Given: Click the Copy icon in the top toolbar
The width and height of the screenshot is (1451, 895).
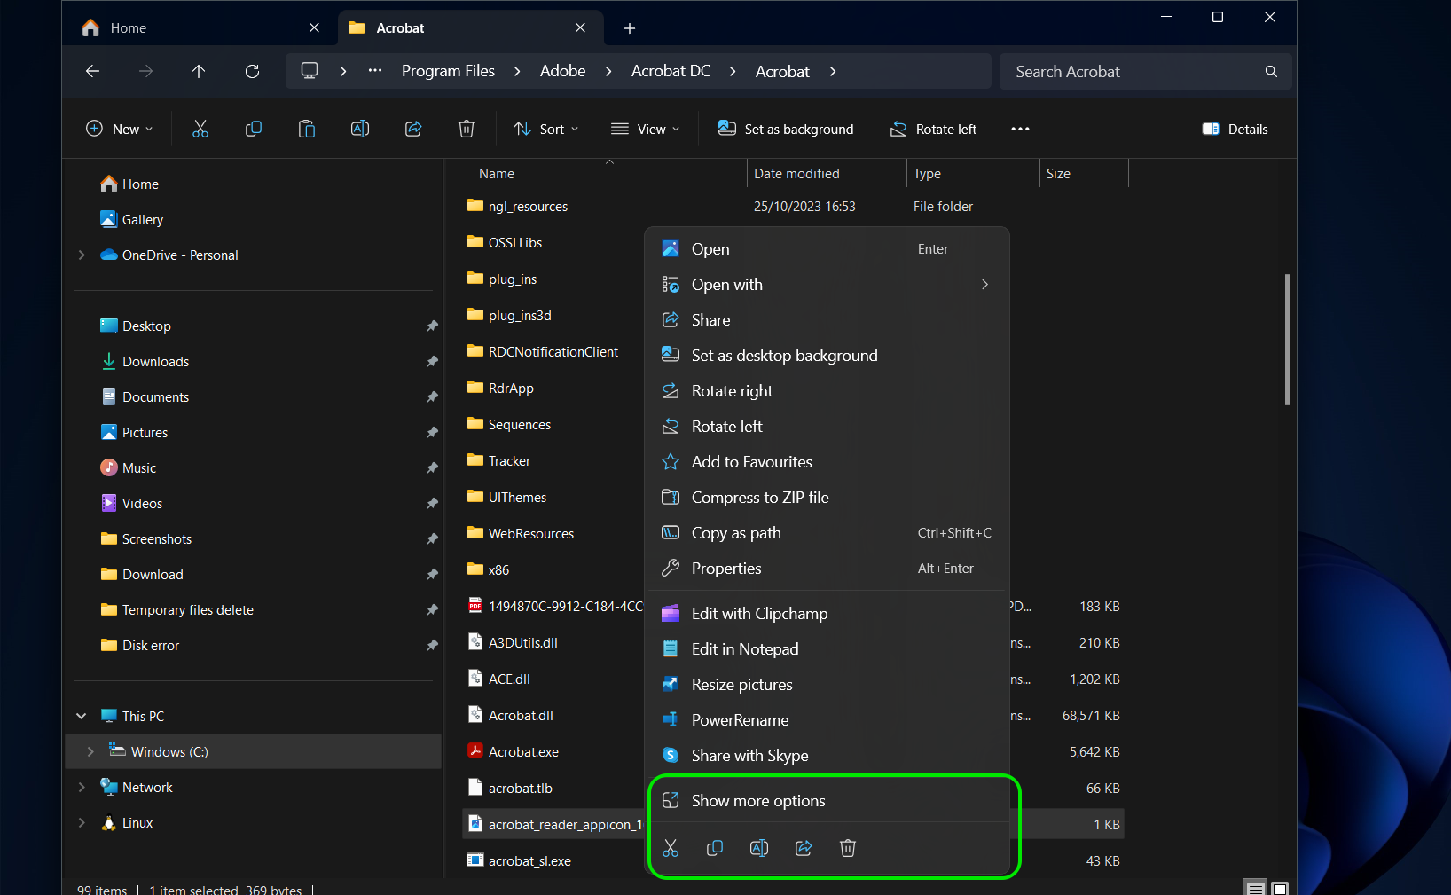Looking at the screenshot, I should 254,129.
